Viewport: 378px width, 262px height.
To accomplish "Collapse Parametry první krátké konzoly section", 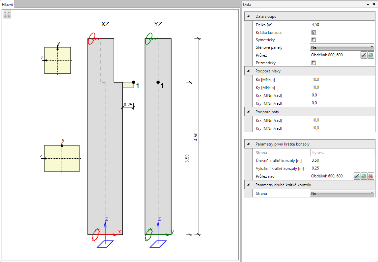I will [x=248, y=144].
